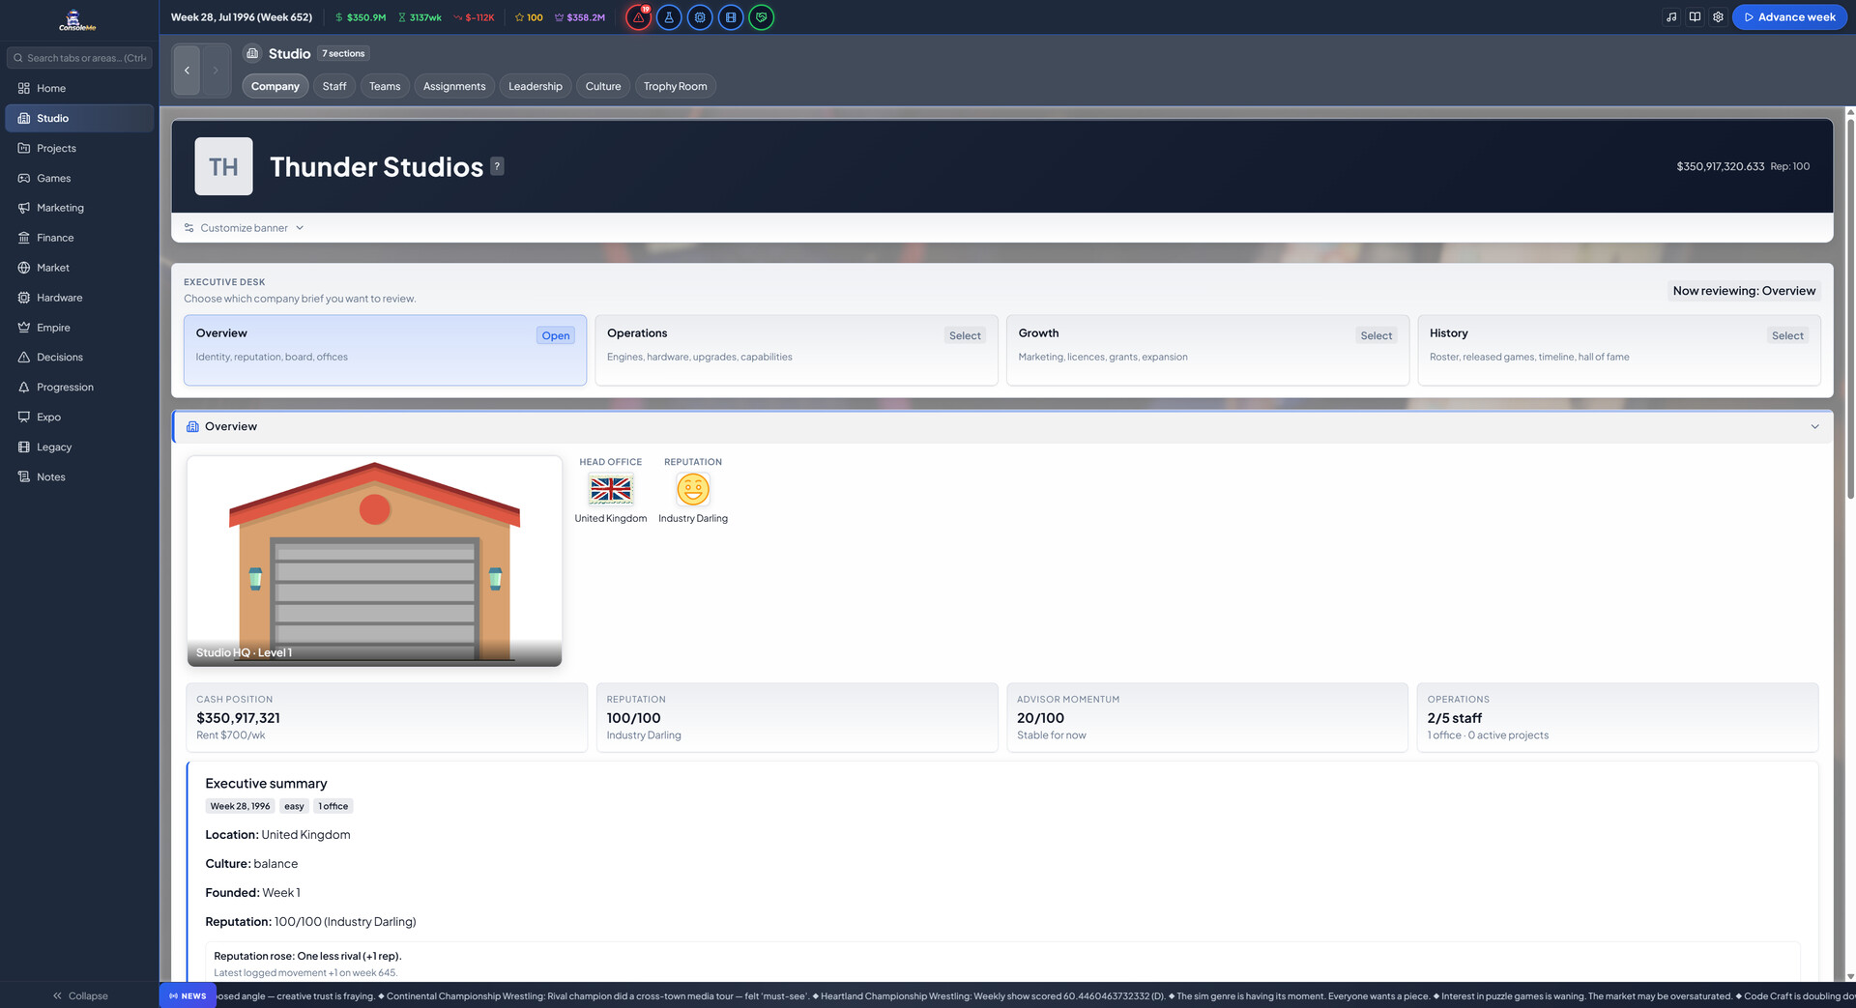Click Advance week button
This screenshot has width=1856, height=1008.
click(x=1789, y=17)
